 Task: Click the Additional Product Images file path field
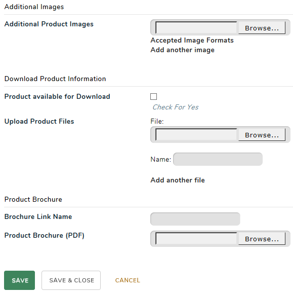point(196,27)
